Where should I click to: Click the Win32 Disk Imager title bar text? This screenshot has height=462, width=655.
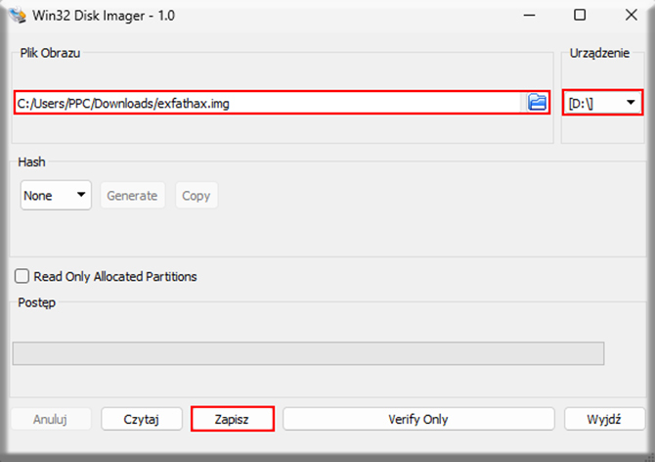point(104,16)
